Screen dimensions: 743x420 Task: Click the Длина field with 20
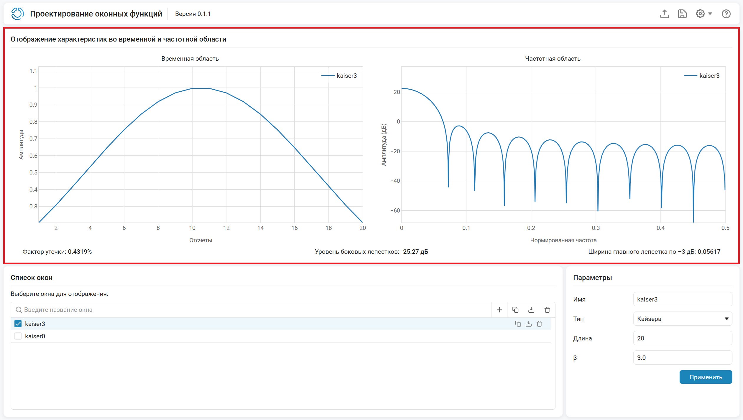[683, 338]
